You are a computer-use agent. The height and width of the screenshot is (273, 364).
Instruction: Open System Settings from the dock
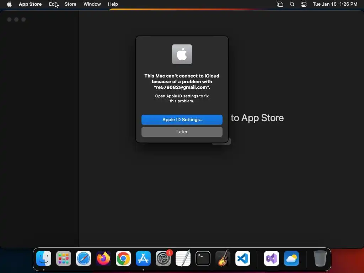(163, 258)
